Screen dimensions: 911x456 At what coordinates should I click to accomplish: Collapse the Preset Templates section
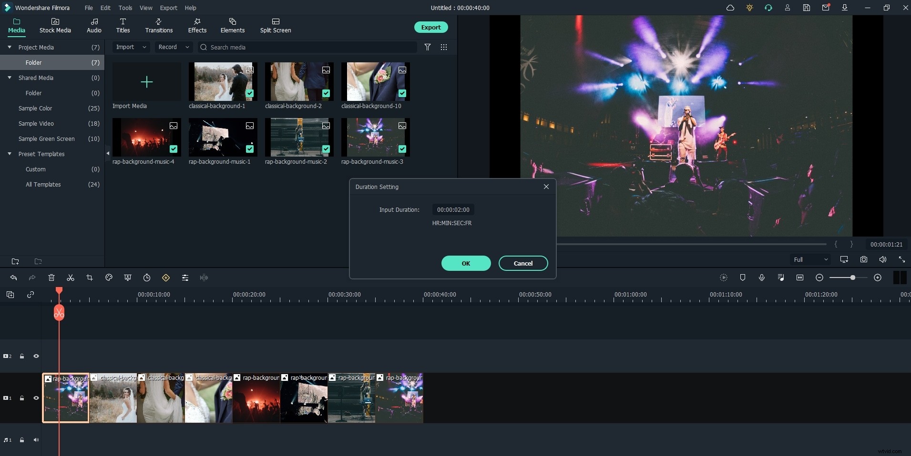point(9,154)
